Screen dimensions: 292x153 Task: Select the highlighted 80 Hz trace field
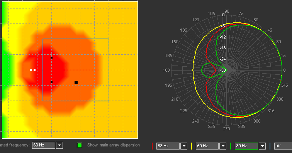click(x=246, y=146)
